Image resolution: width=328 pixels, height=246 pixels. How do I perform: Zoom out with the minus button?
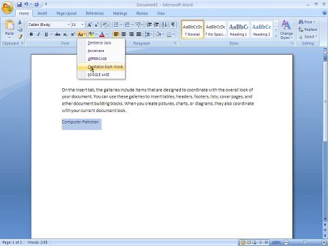point(286,243)
